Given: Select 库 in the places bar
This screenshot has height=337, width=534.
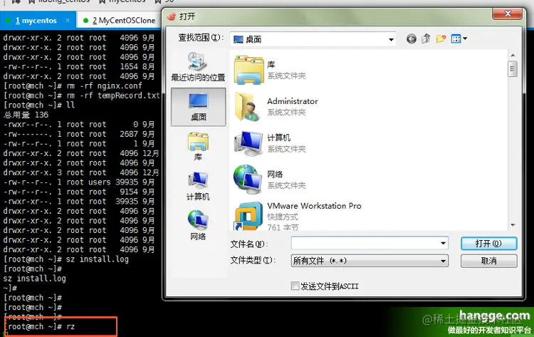Looking at the screenshot, I should point(198,147).
